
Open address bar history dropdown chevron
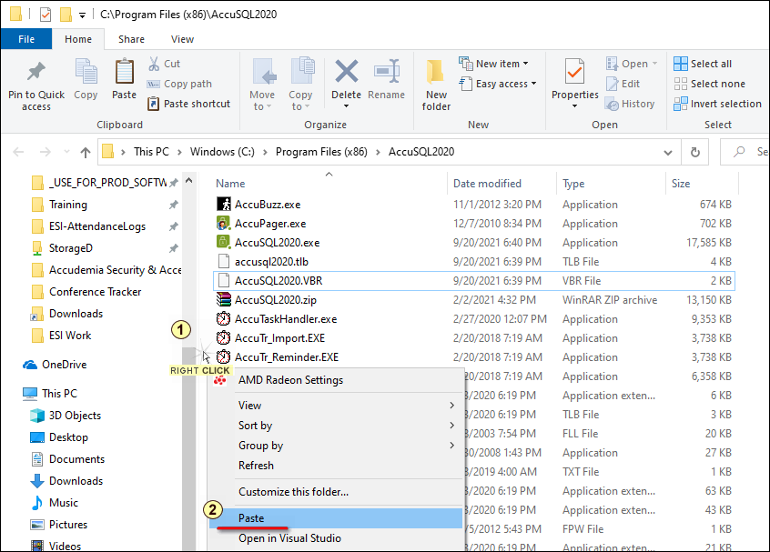(668, 153)
